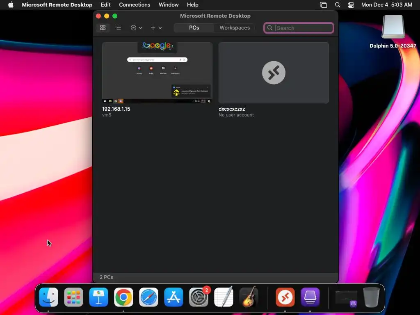Viewport: 420px width, 315px height.
Task: Switch to list view icon
Action: pyautogui.click(x=118, y=27)
